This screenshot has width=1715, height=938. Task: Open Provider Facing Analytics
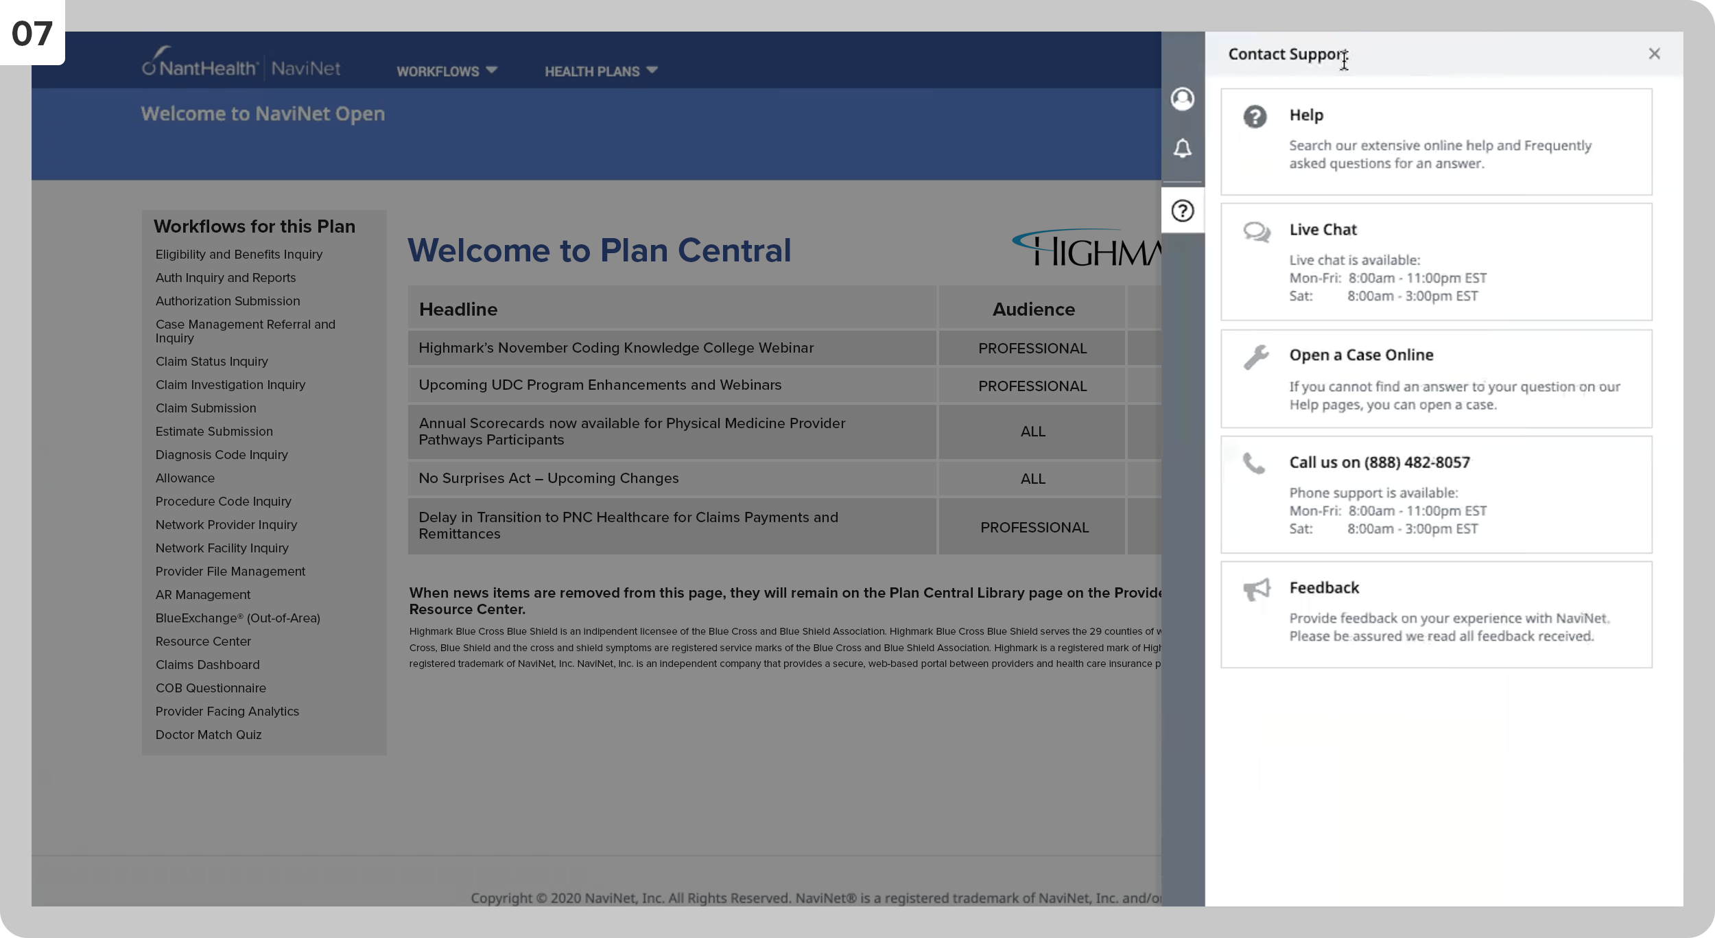tap(227, 711)
